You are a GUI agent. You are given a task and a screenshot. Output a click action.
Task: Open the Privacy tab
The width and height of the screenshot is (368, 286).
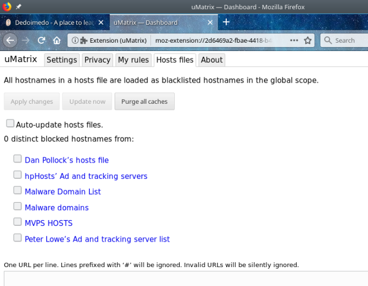pos(97,60)
